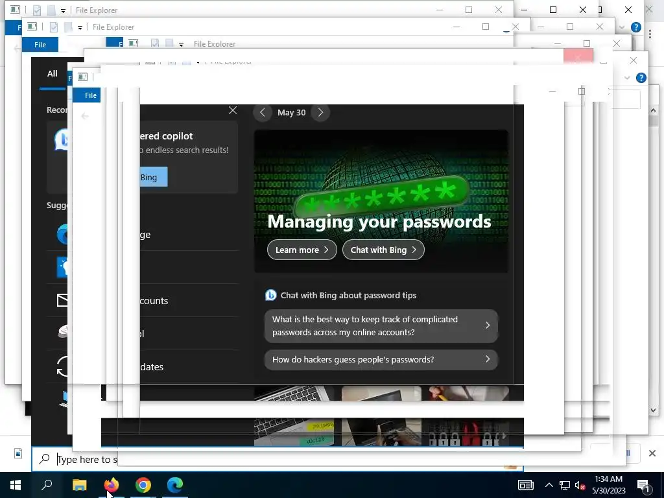
Task: Click the scrollbar down arrow at right
Action: pos(653,410)
